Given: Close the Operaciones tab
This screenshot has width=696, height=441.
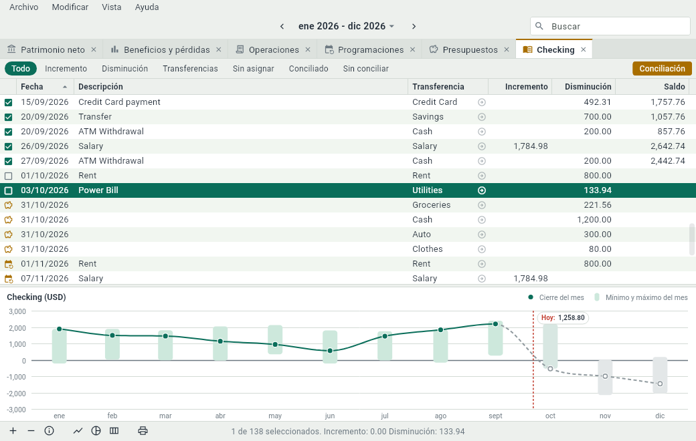Looking at the screenshot, I should [308, 49].
